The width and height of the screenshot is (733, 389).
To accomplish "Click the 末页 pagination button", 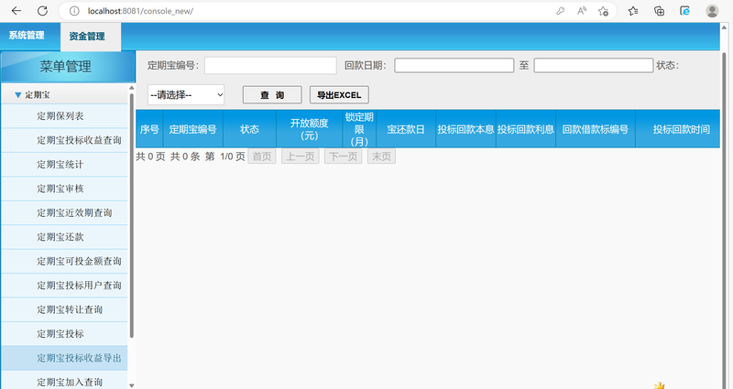I will click(381, 157).
